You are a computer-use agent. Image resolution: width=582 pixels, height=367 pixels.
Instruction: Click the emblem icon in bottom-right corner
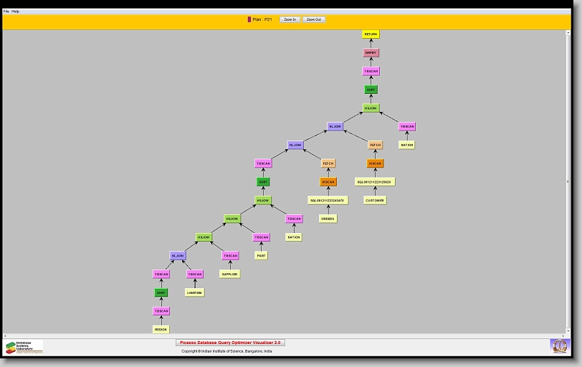click(558, 346)
